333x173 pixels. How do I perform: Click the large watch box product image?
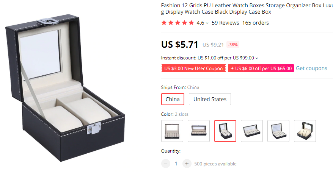tap(65, 88)
